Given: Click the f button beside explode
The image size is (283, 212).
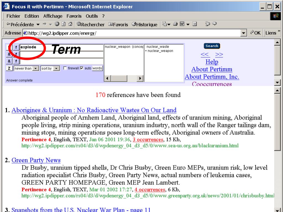Looking at the screenshot, I should click(16, 47).
